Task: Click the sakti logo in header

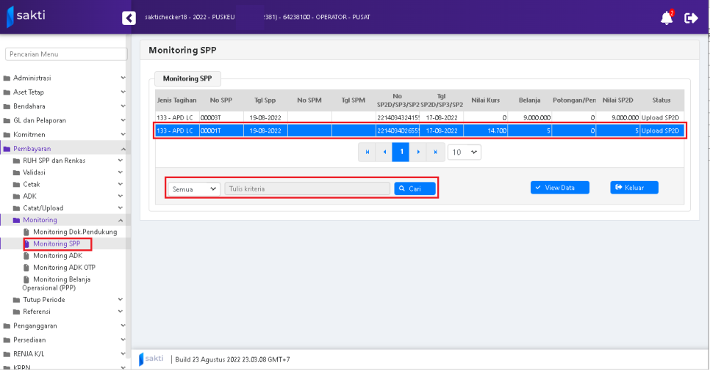Action: click(x=26, y=15)
